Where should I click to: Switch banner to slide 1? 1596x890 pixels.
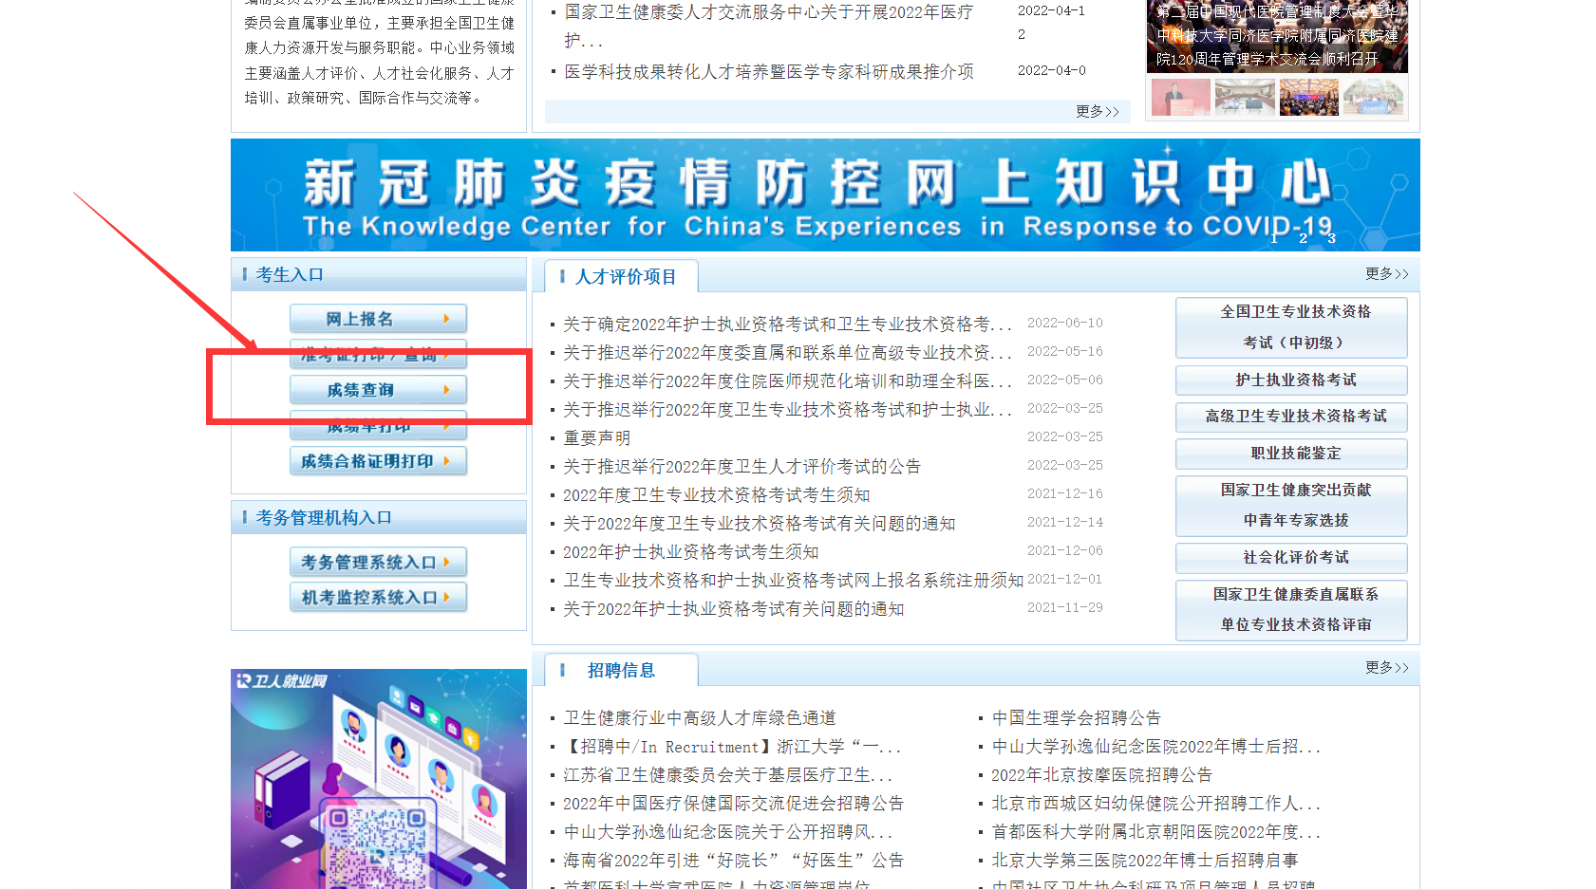click(1274, 238)
